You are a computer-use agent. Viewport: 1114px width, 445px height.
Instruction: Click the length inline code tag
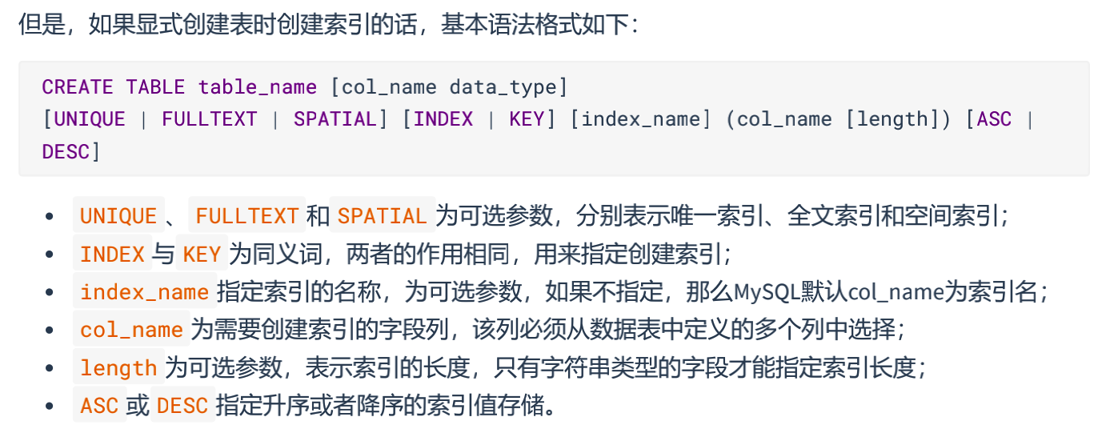pos(118,368)
